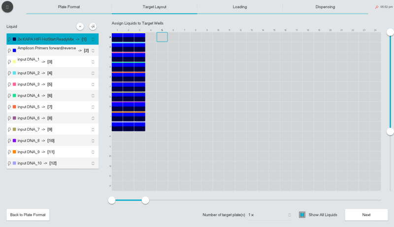Open the Number of target plate(s) dropdown
The image size is (394, 227).
pyautogui.click(x=269, y=215)
